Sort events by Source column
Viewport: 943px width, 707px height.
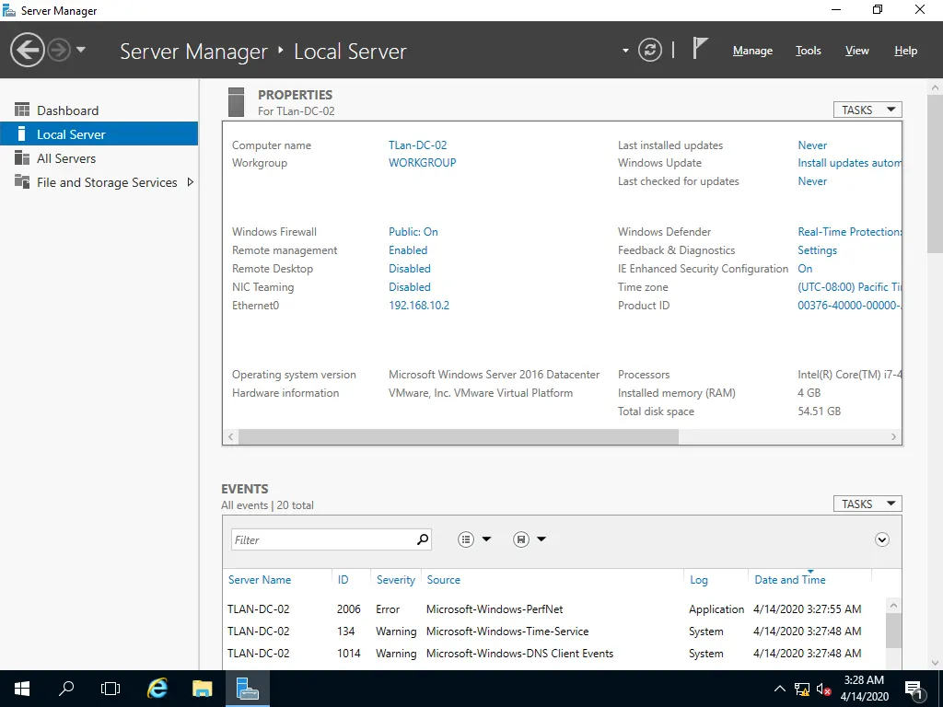coord(443,580)
